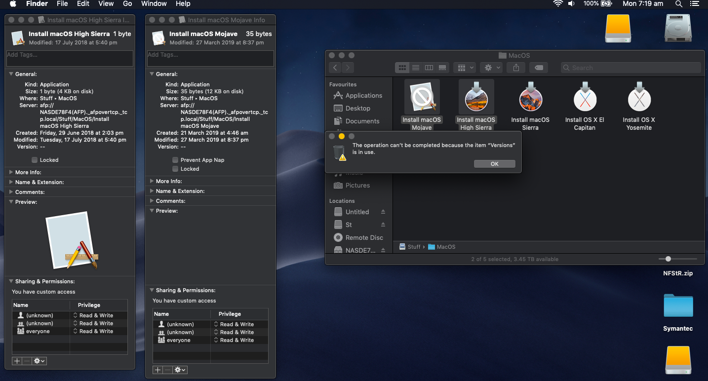Collapse General section in High Sierra Info
The height and width of the screenshot is (381, 708).
tap(11, 74)
